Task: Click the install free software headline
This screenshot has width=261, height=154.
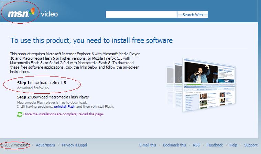Action: pos(91,40)
